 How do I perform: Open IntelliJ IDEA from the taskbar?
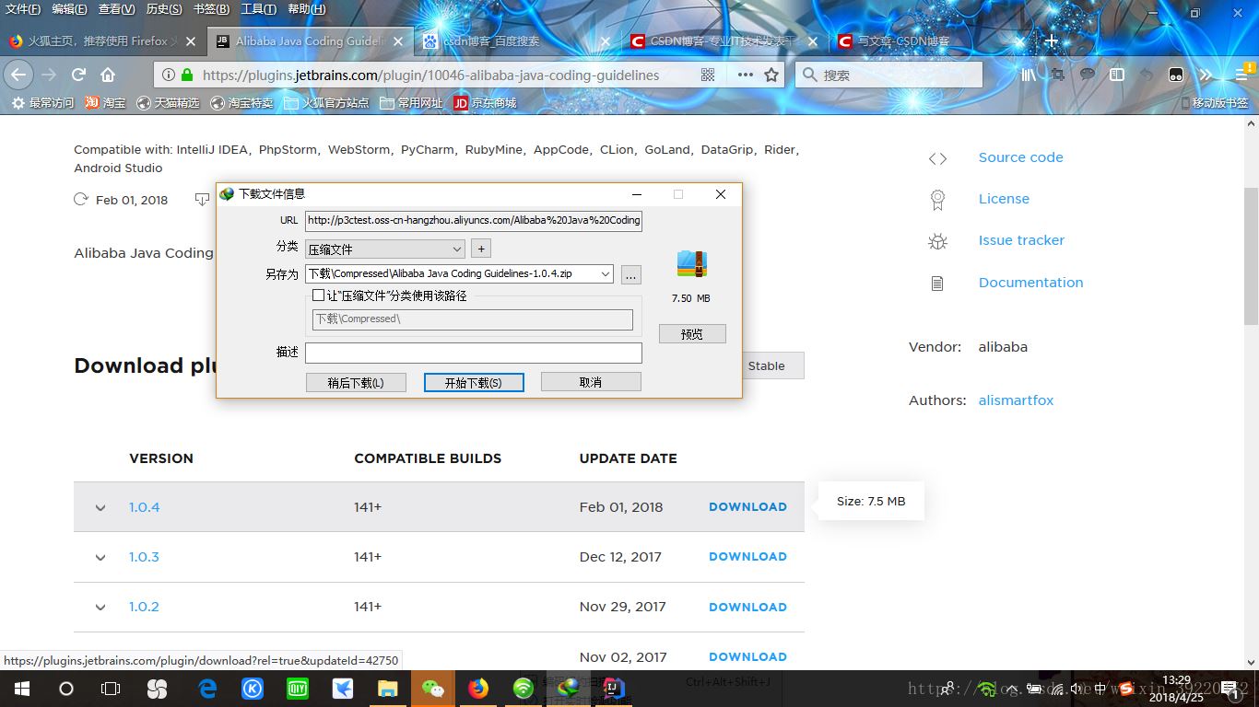pyautogui.click(x=613, y=689)
